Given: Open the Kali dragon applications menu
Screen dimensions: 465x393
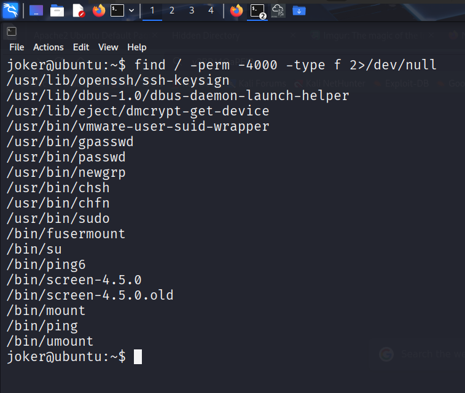Looking at the screenshot, I should [x=10, y=10].
